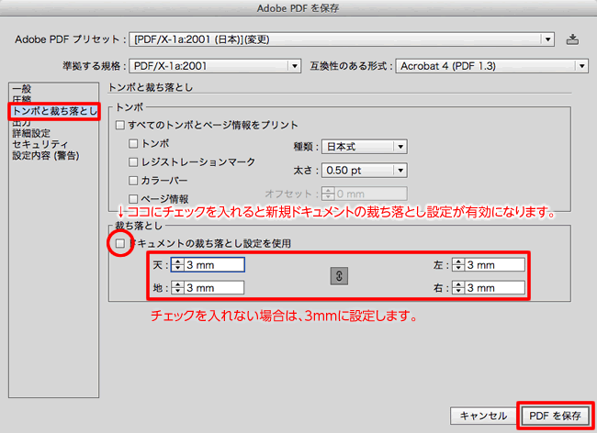597x433 pixels.
Task: Click the 天 bleed value field
Action: coord(214,265)
